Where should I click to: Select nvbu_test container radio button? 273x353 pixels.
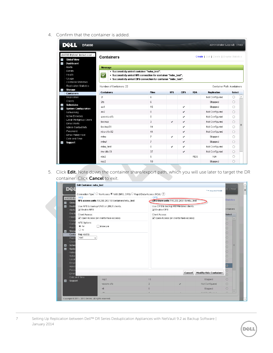point(234,147)
